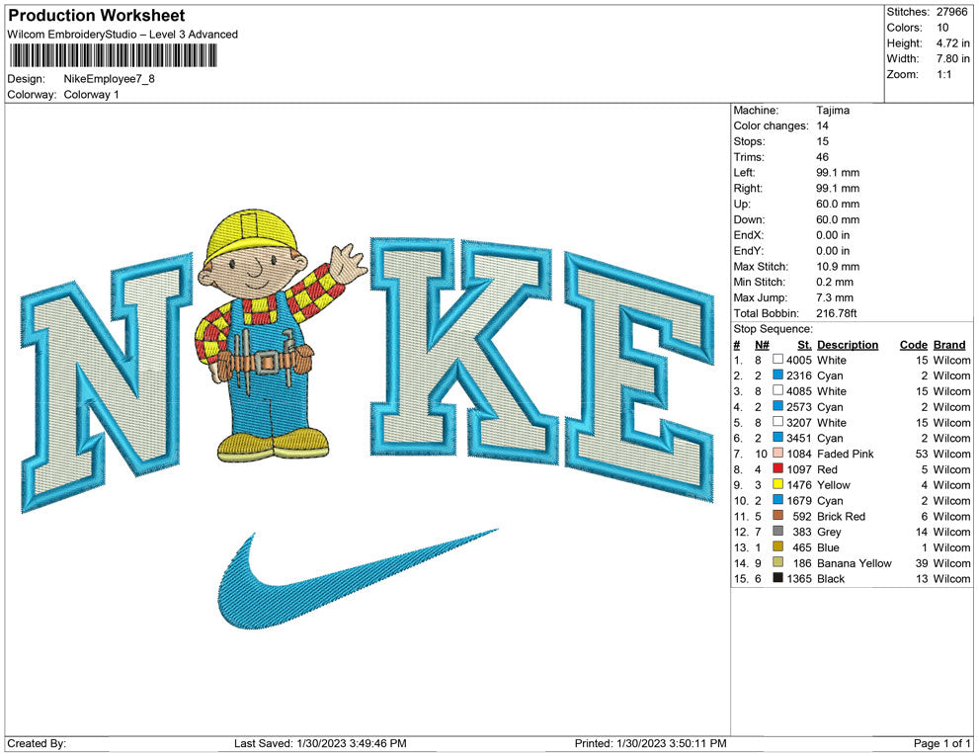Click the Brand column header

pos(949,345)
